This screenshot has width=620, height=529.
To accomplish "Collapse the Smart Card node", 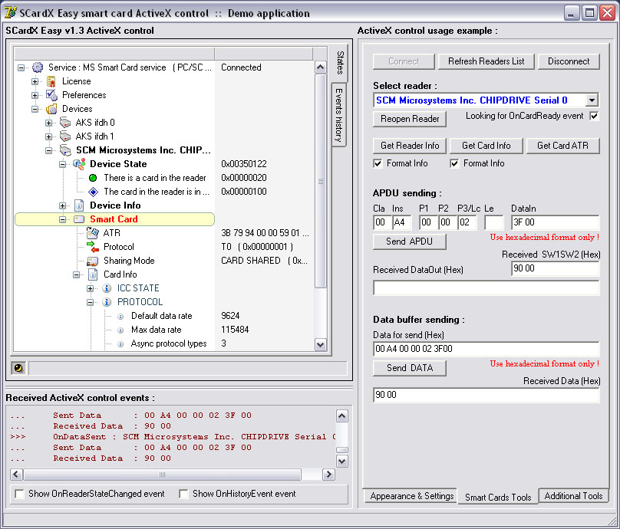I will coord(62,219).
